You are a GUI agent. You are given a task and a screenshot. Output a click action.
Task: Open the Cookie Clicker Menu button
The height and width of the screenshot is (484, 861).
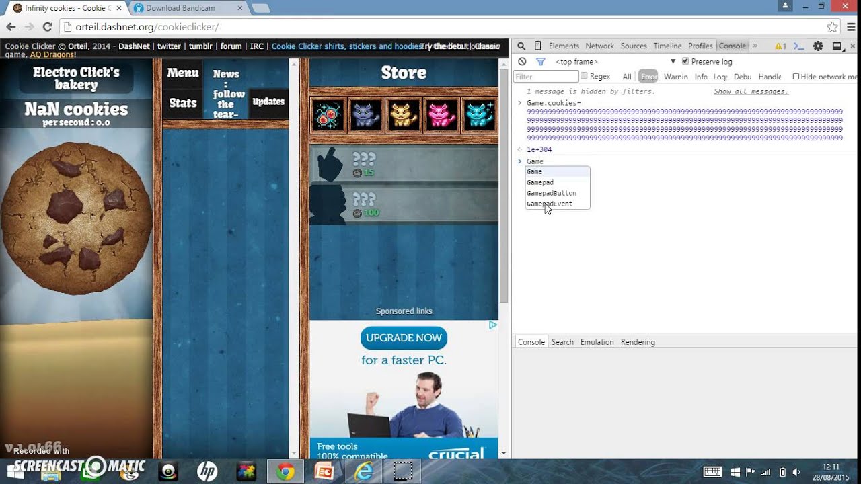click(183, 73)
